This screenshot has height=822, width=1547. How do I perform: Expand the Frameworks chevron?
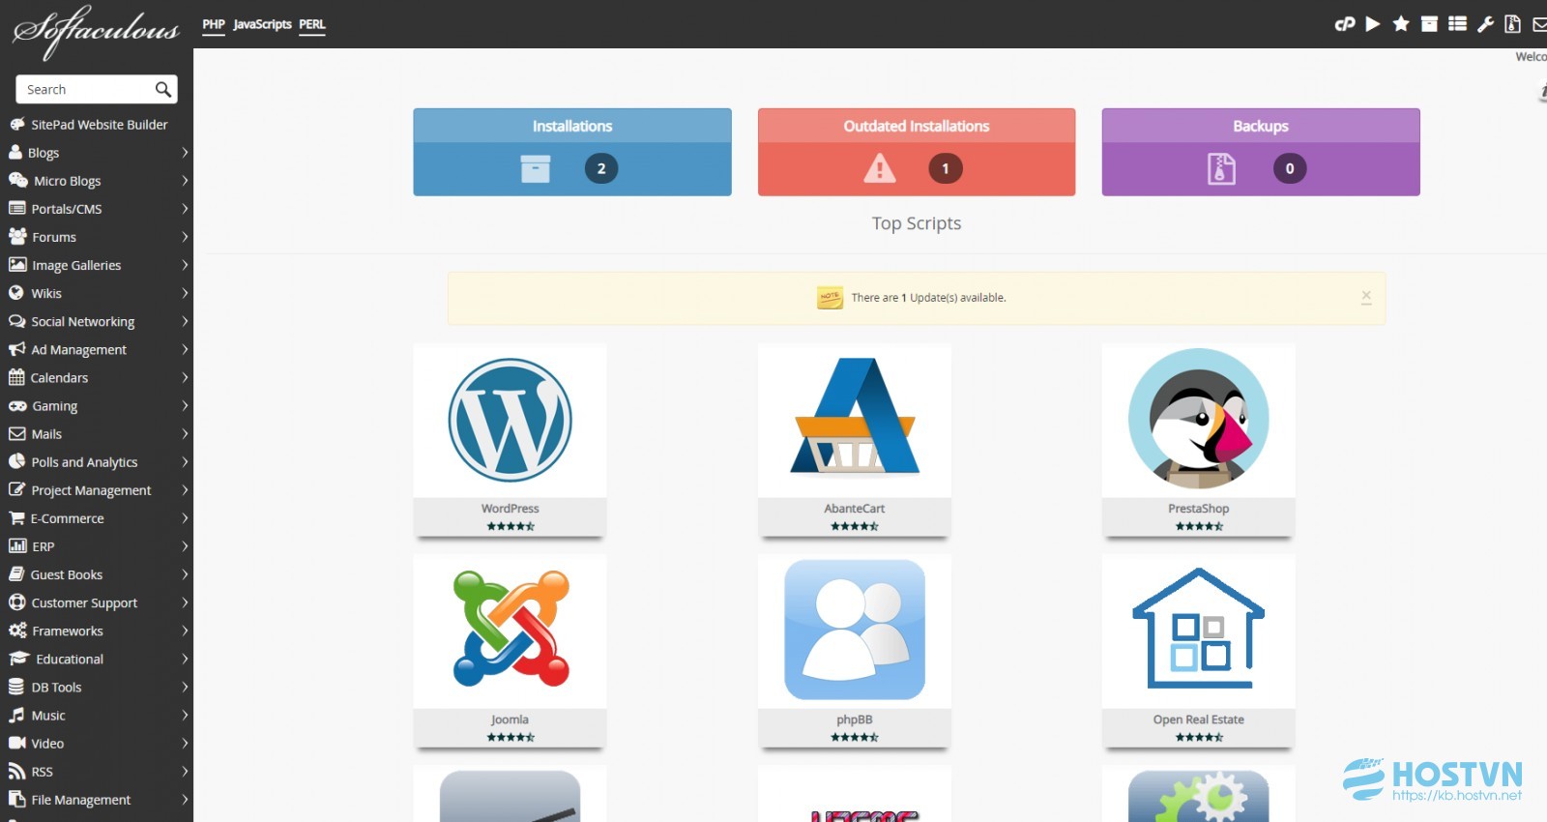184,631
